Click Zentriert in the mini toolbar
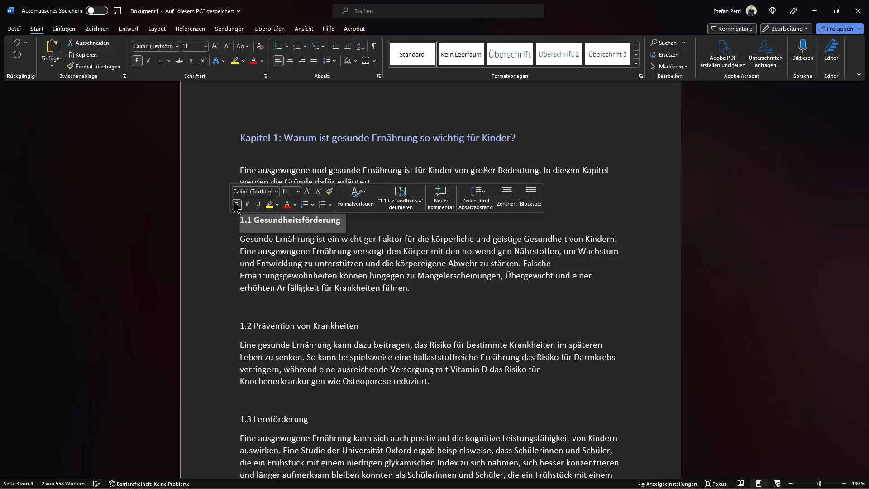Screen dimensions: 869x489 [x=507, y=197]
